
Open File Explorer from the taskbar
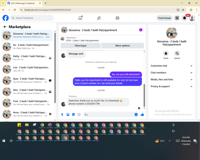pyautogui.click(x=27, y=125)
